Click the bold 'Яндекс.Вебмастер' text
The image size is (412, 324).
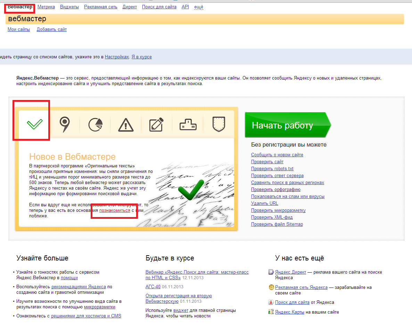point(38,78)
